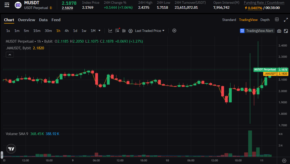The image size is (290, 164).
Task: Switch chart mode to Depth
Action: coord(265,20)
